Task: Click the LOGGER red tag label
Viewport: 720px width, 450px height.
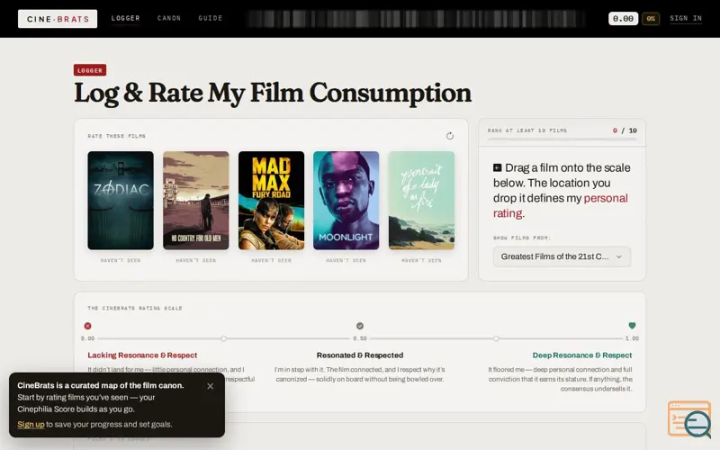Action: tap(90, 70)
